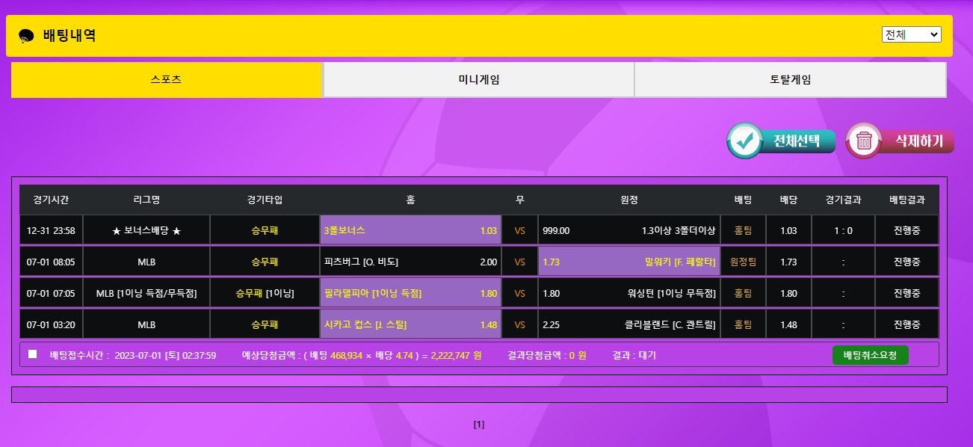Tick the bet slip checkbox near 배팅접수시간

click(x=32, y=354)
